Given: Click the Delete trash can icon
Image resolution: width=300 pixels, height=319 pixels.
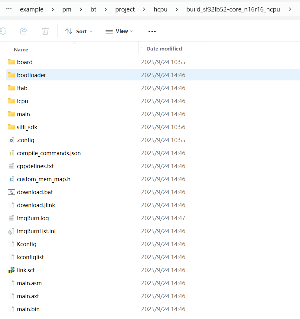Looking at the screenshot, I should click(x=45, y=31).
